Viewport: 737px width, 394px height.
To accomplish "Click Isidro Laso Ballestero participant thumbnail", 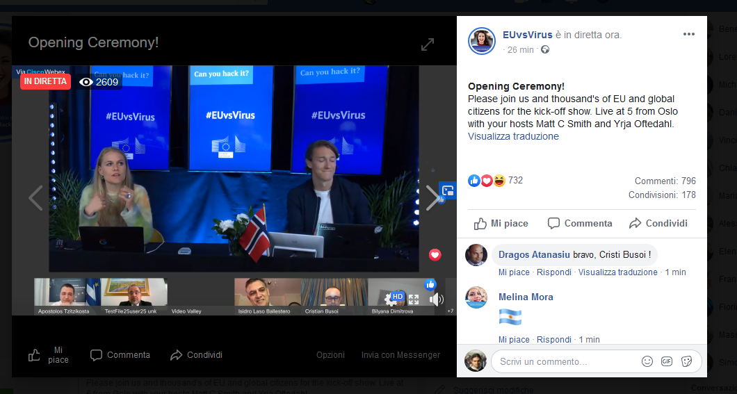I will pyautogui.click(x=268, y=296).
